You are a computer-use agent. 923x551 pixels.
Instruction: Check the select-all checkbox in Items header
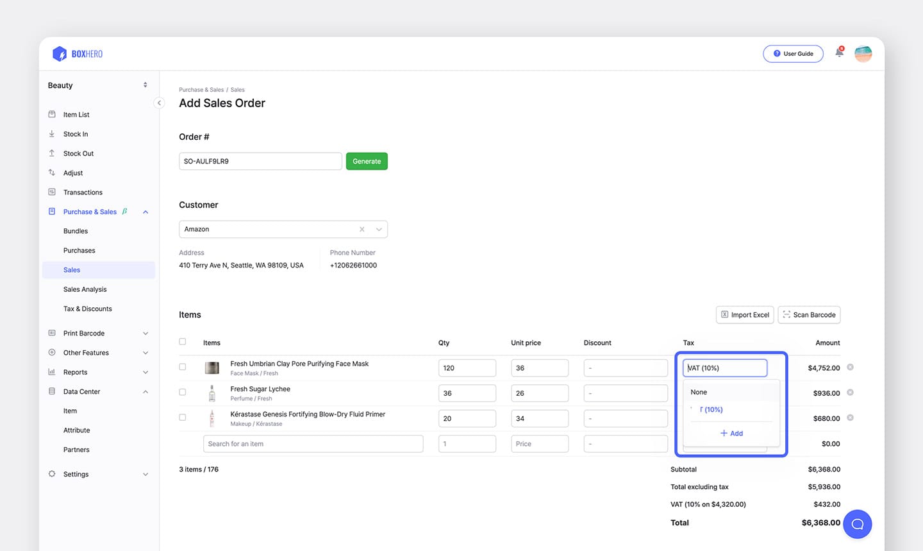182,341
